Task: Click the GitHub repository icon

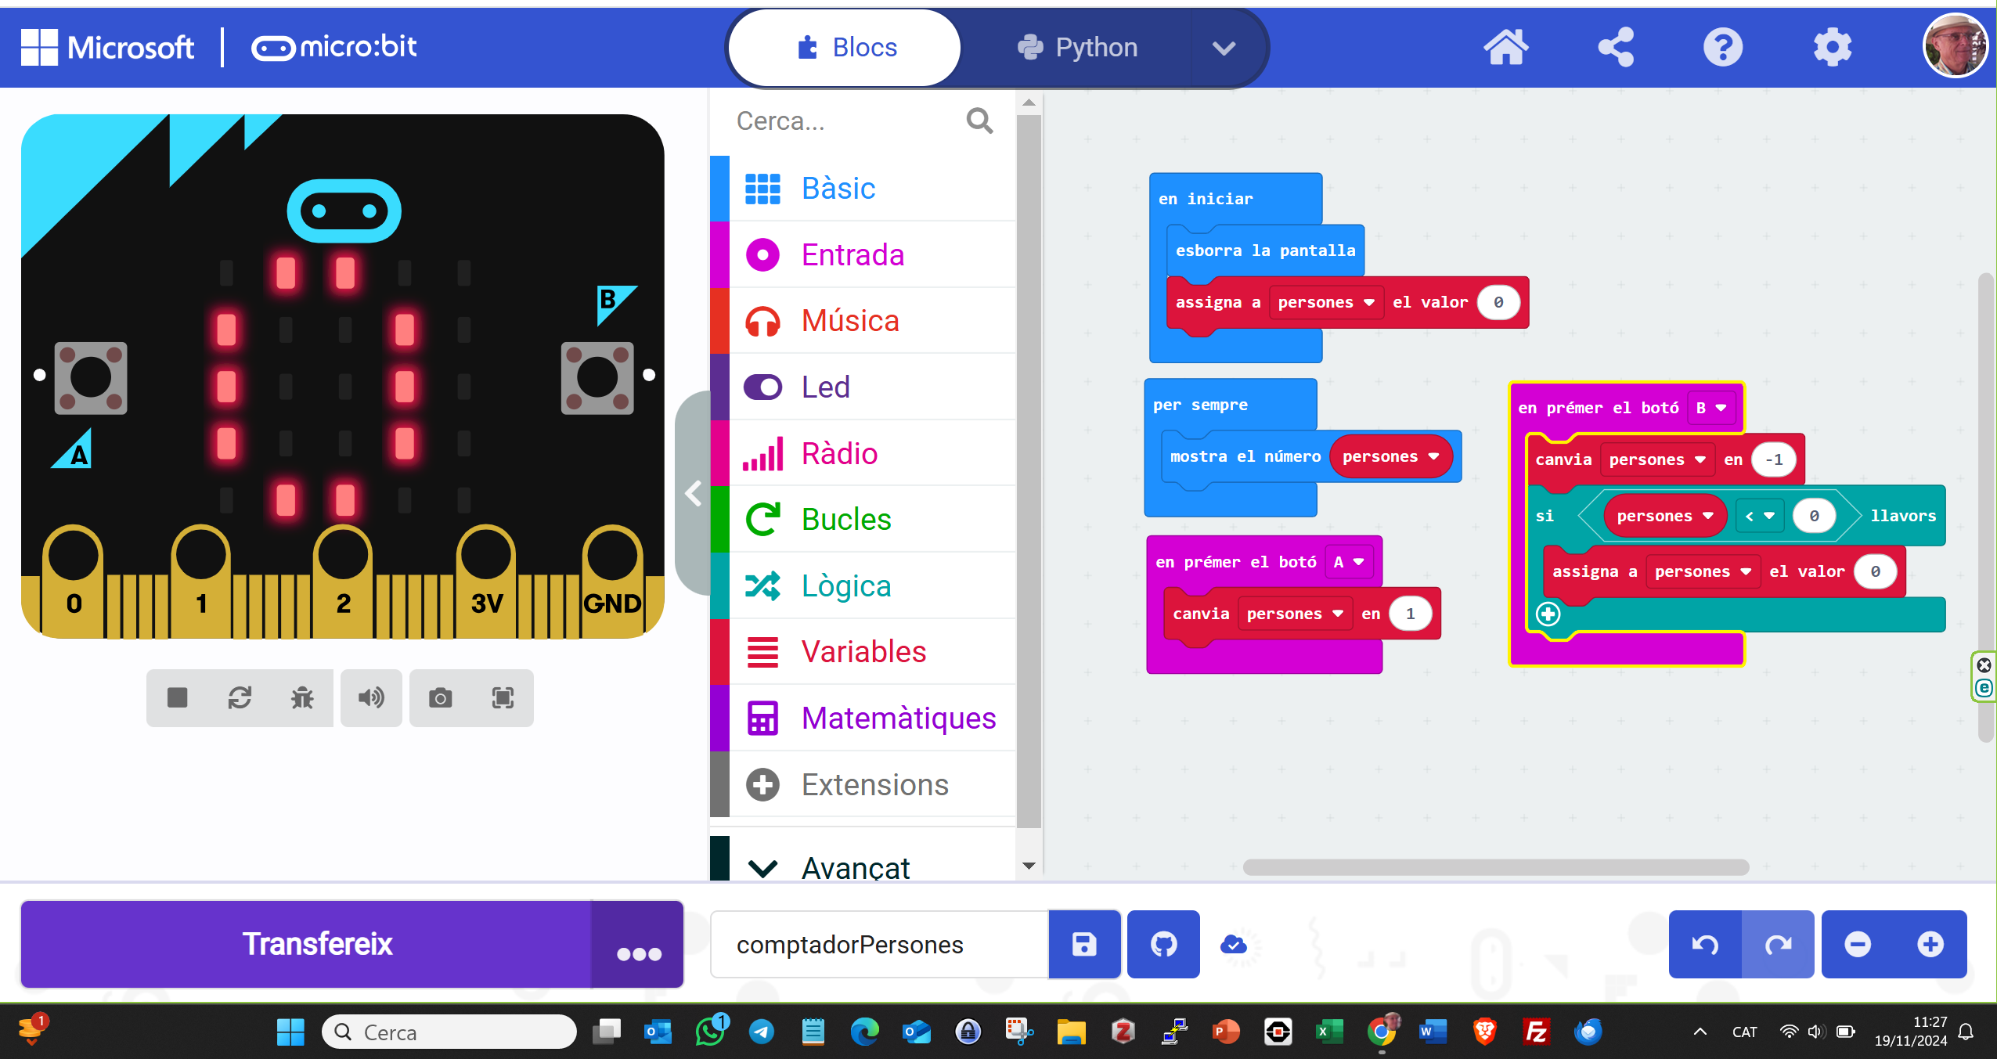Action: pyautogui.click(x=1163, y=944)
